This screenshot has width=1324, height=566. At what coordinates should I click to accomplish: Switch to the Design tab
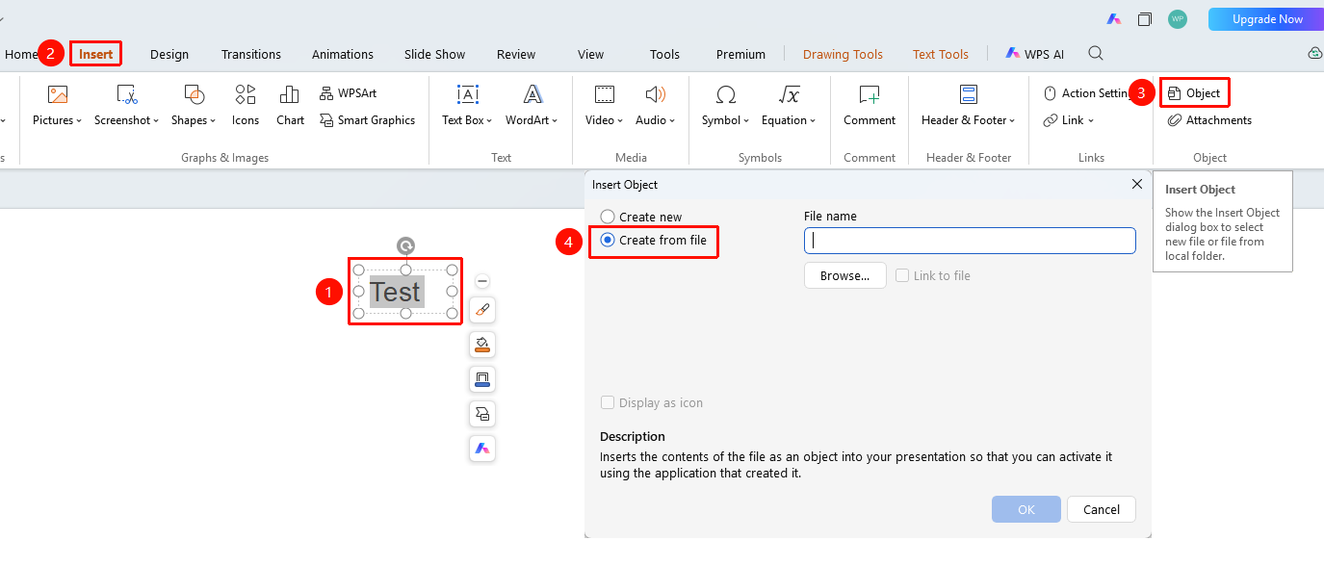click(169, 54)
